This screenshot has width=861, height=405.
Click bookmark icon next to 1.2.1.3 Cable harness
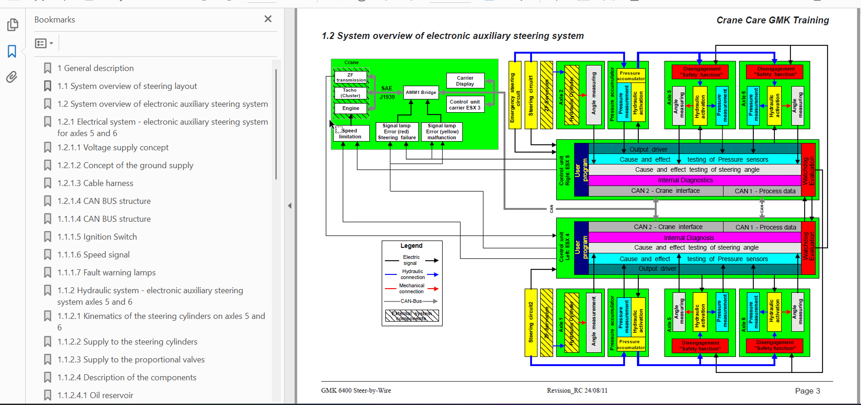48,183
